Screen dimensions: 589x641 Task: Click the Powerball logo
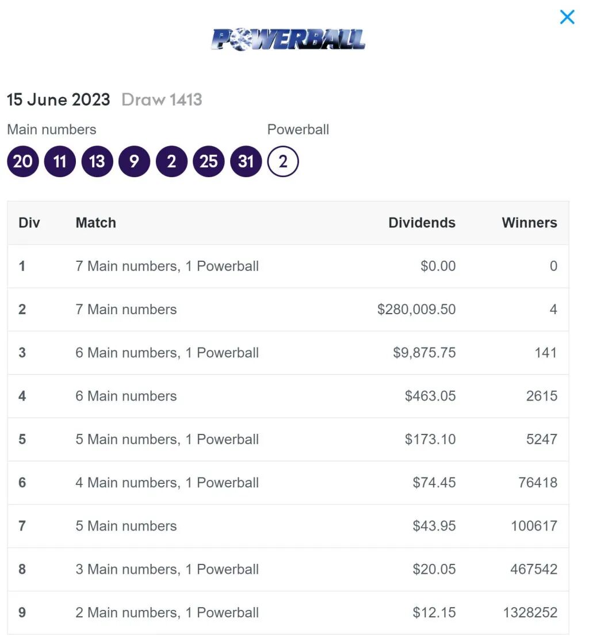click(x=288, y=39)
